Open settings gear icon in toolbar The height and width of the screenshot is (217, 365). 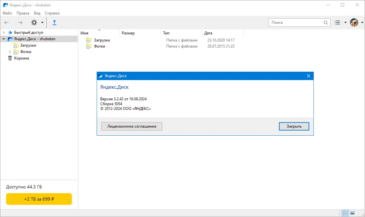(34, 23)
